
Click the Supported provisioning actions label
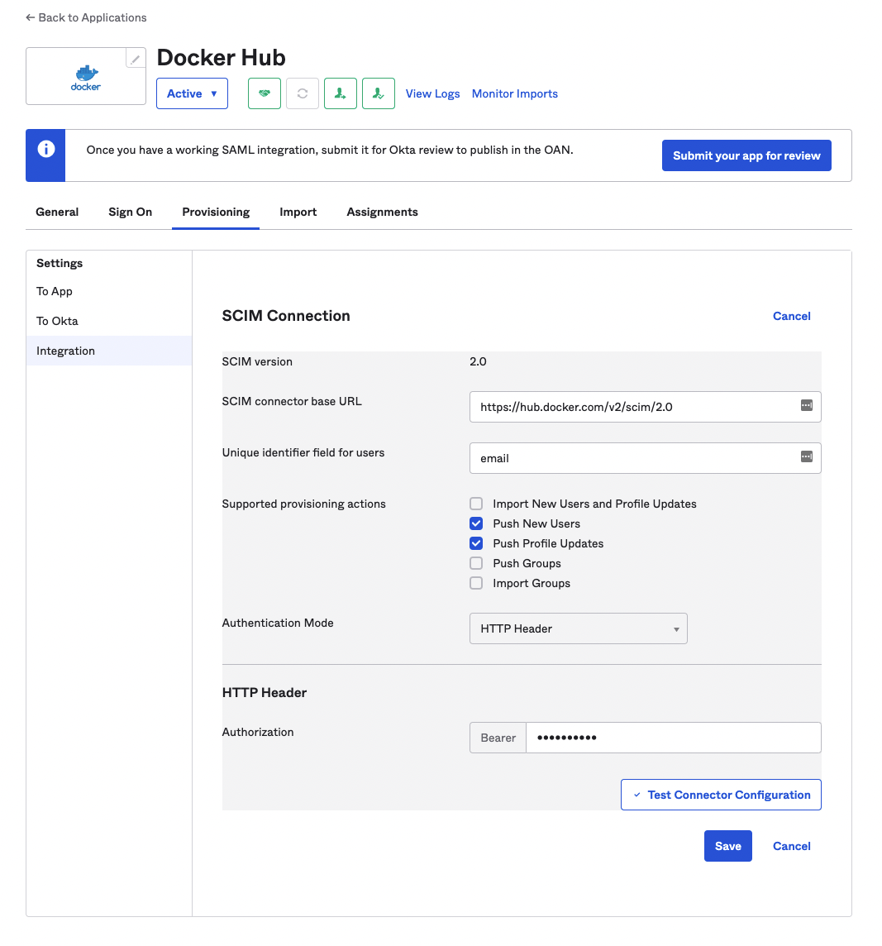pos(303,504)
